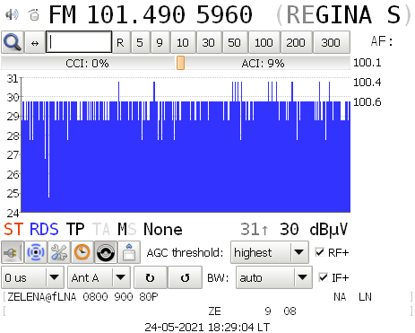Click the TP traffic programme indicator
Image resolution: width=415 pixels, height=333 pixels.
[75, 230]
